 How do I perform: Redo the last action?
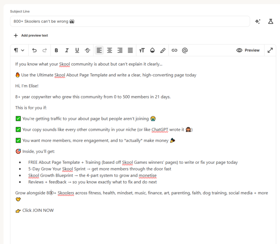pos(44,51)
